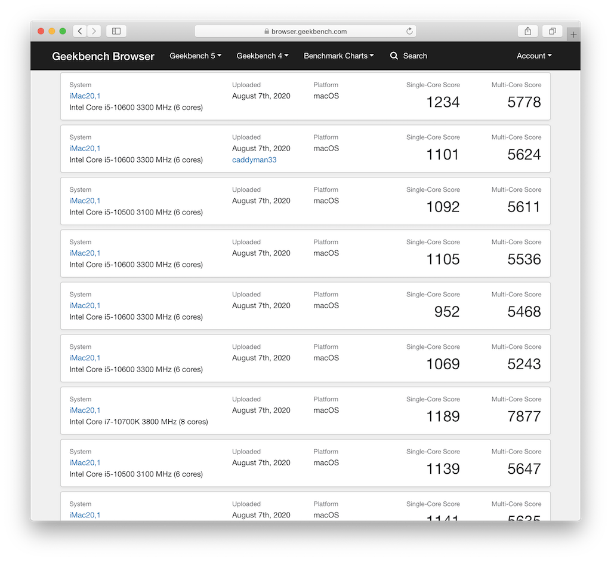Show all tabs with the tab overview icon
611x561 pixels.
pos(552,31)
